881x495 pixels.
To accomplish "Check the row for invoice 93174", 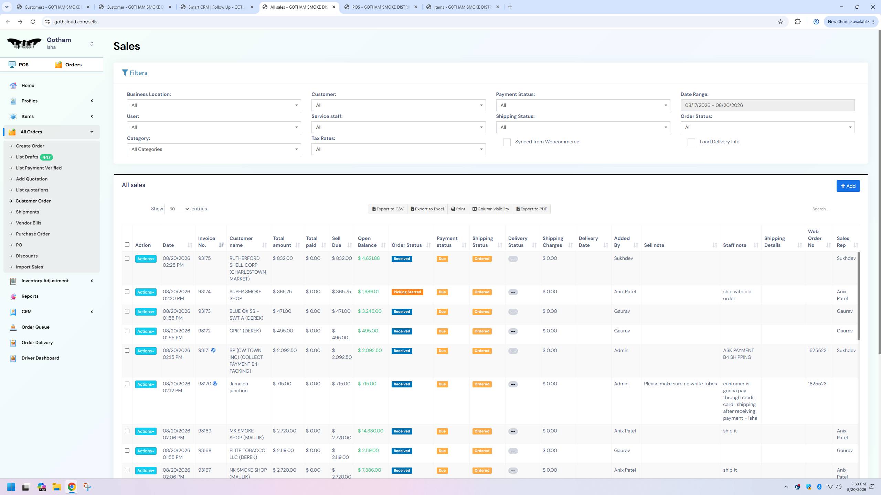I will (x=127, y=291).
